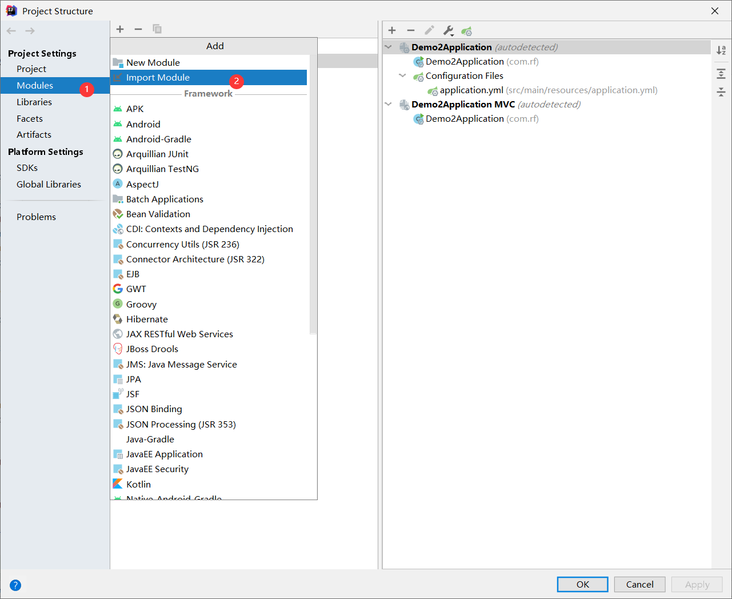Click the Remove (minus) icon in the Spring facet toolbar
Viewport: 732px width, 599px height.
(x=410, y=30)
